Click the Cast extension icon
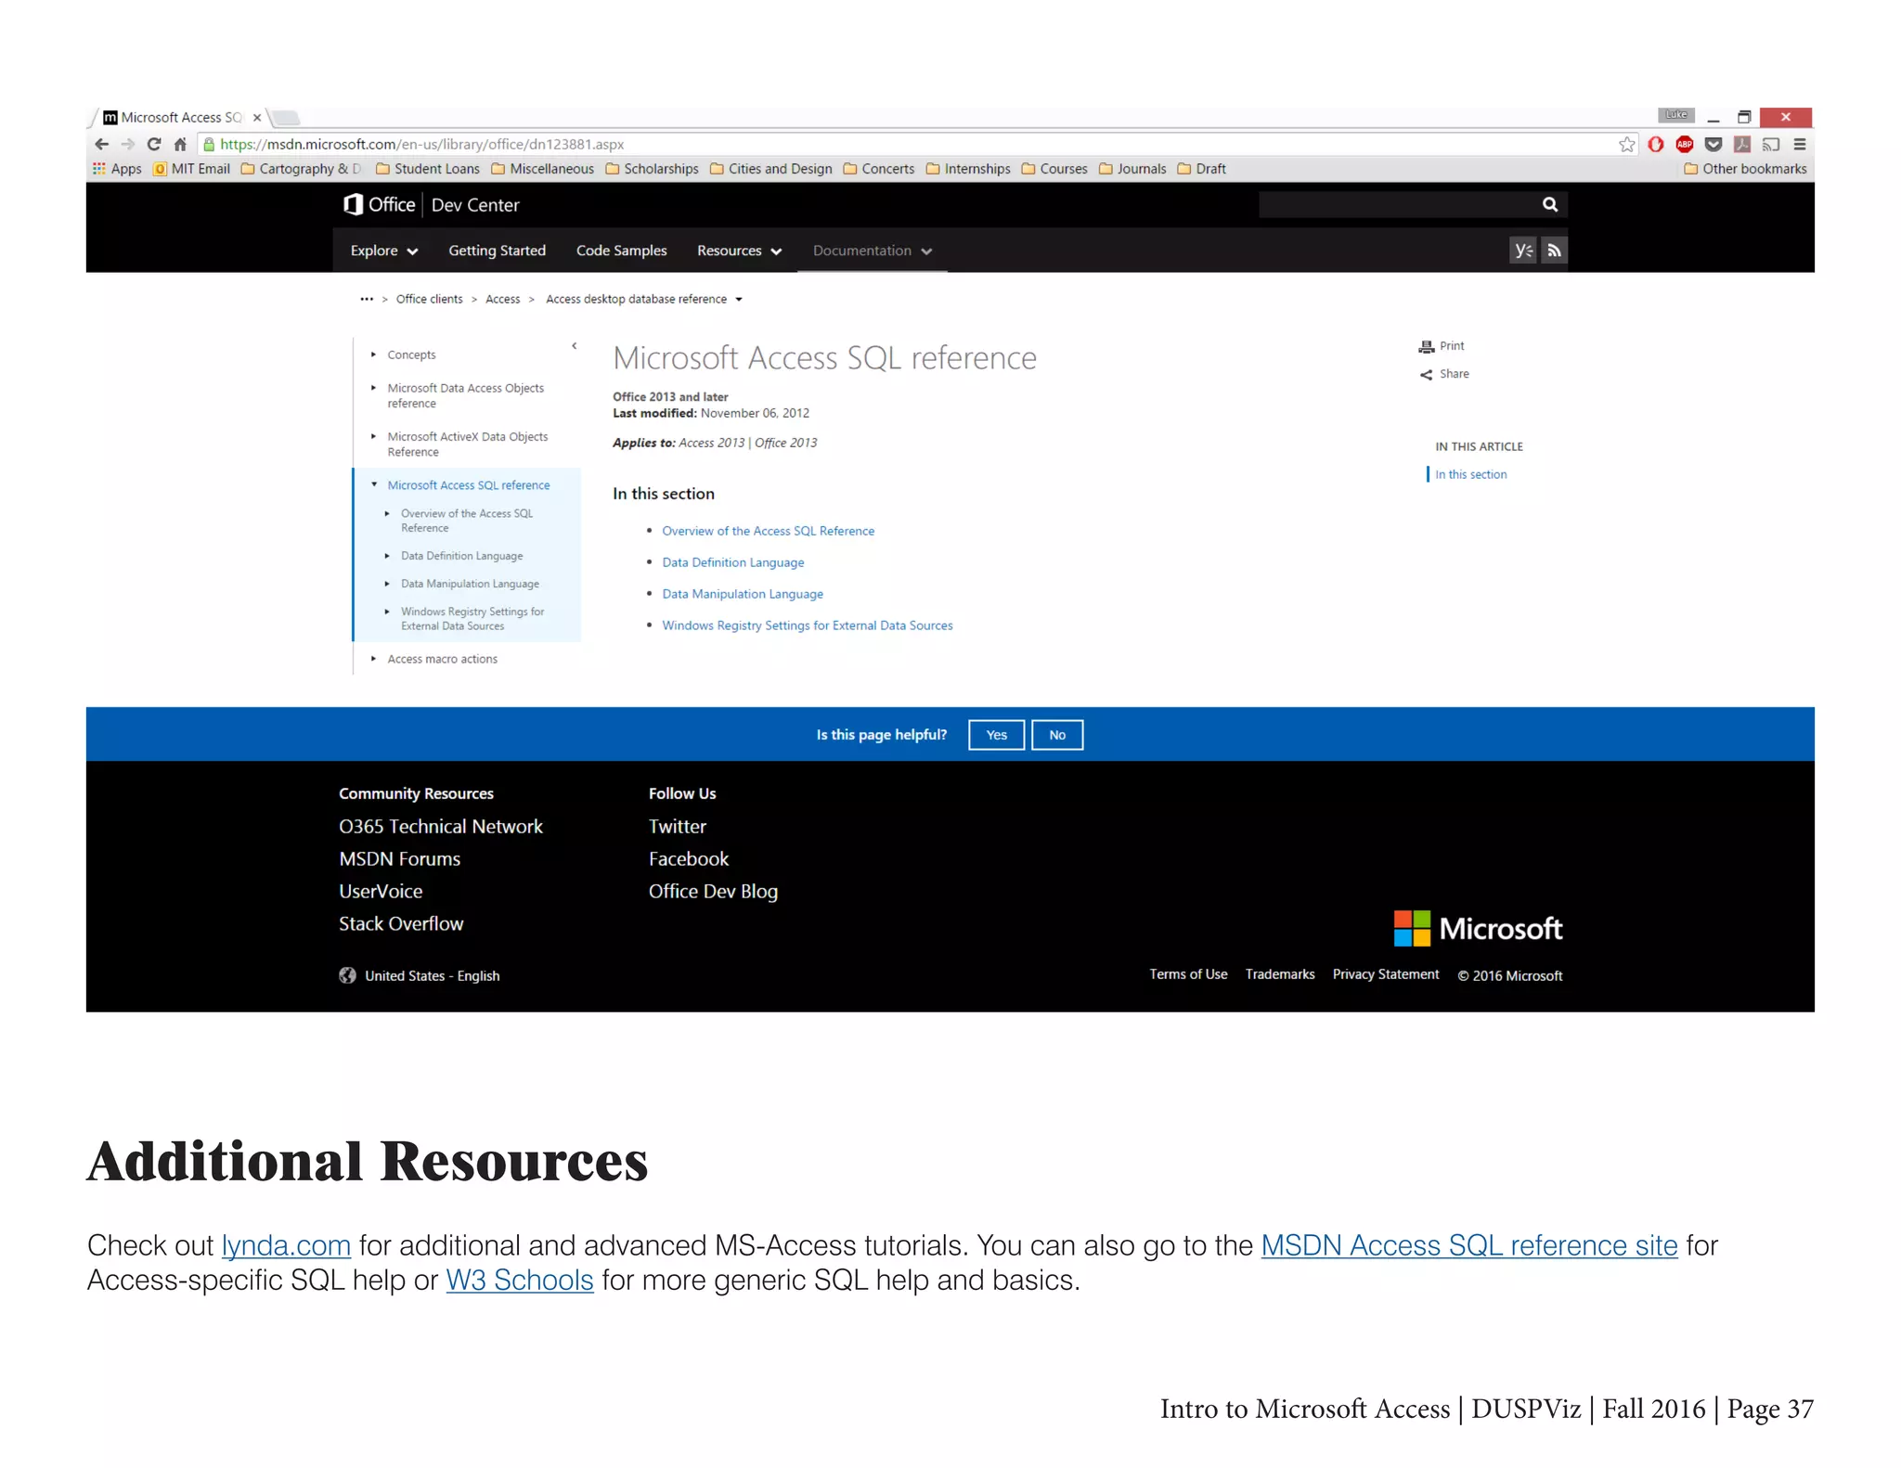The image size is (1901, 1468). click(1771, 144)
